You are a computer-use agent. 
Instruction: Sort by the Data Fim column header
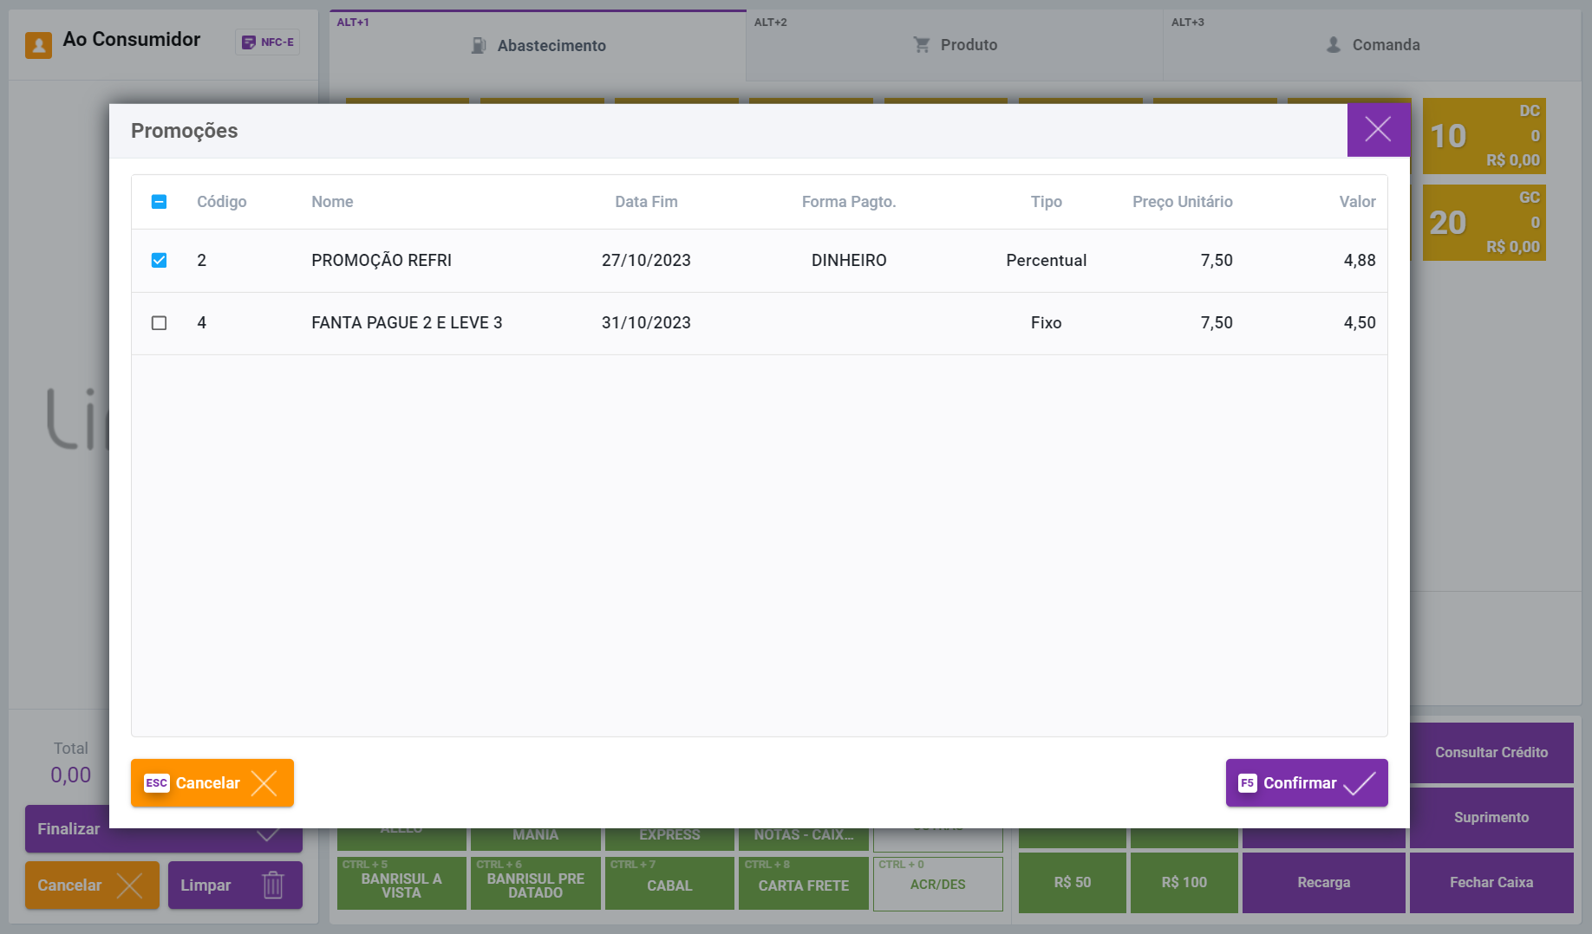[646, 202]
